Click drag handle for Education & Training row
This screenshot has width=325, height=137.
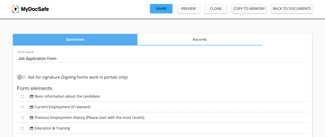[22, 128]
